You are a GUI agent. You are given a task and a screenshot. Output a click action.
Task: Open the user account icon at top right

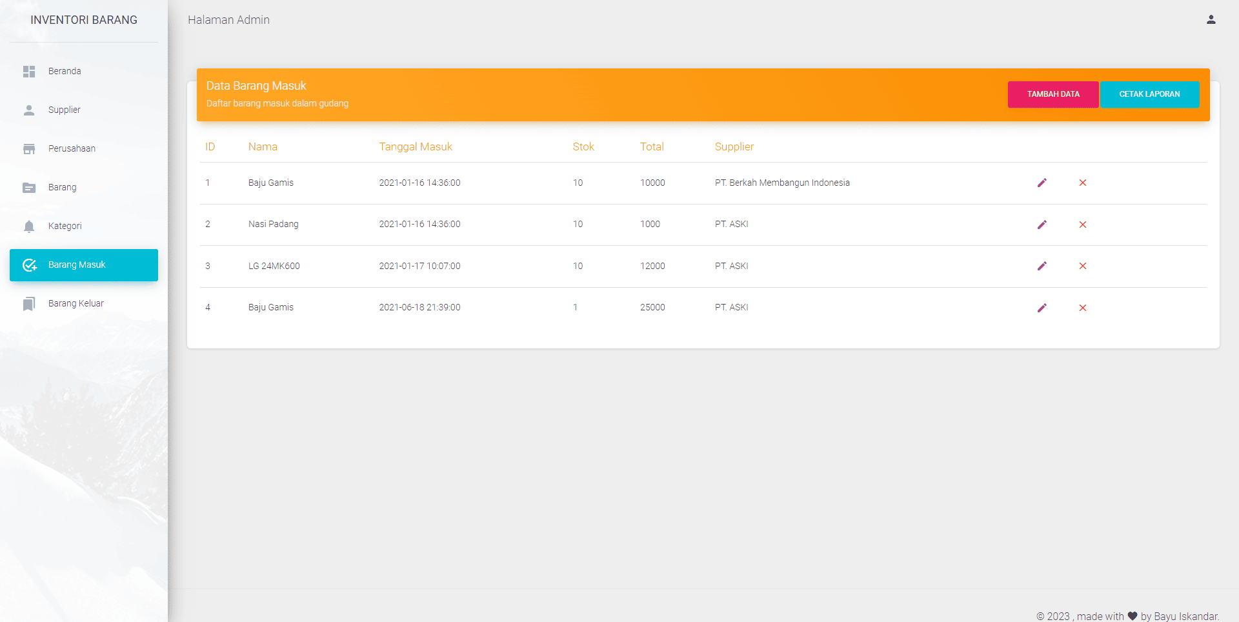(1211, 20)
